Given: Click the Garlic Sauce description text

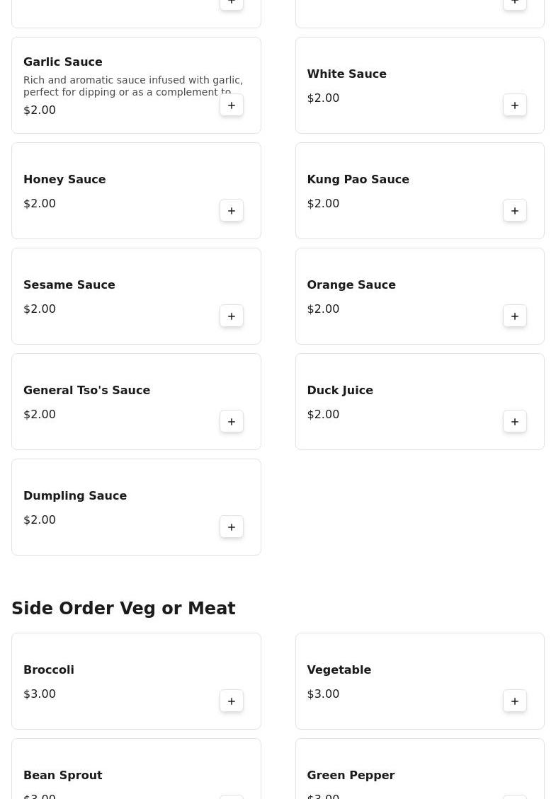Looking at the screenshot, I should 132,86.
